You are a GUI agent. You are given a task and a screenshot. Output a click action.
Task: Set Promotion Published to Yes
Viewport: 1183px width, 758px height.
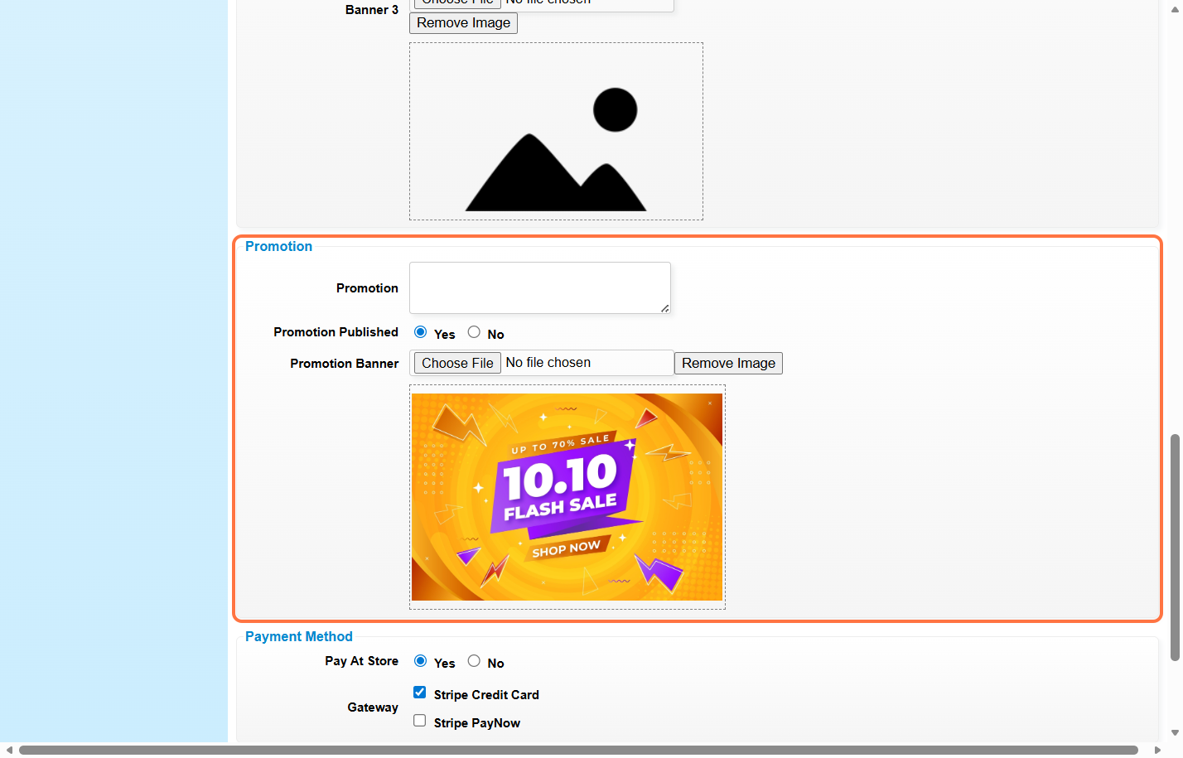[x=421, y=332]
